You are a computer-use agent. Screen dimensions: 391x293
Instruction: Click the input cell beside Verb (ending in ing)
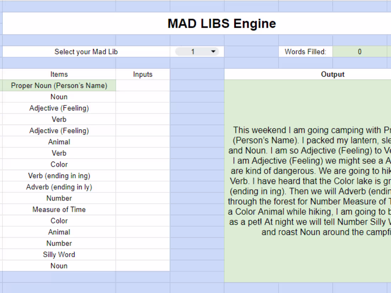(x=143, y=175)
